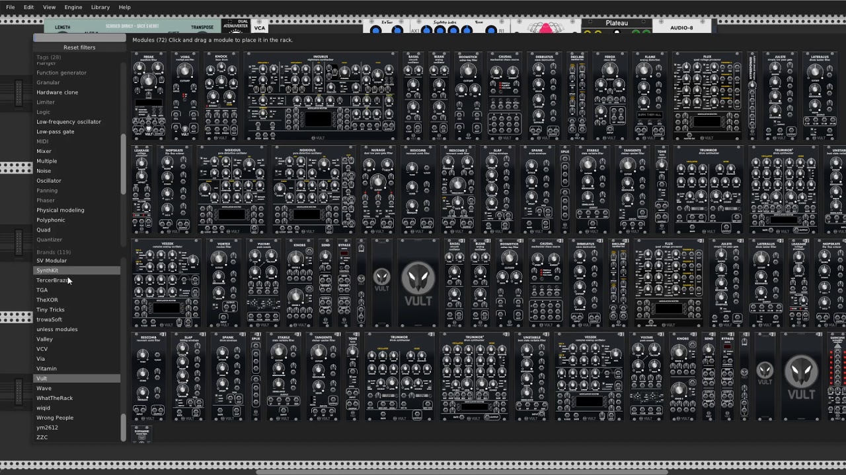Select the RESCOMB 2 module thumbnail
Viewport: 846px width, 475px height.
coord(457,190)
